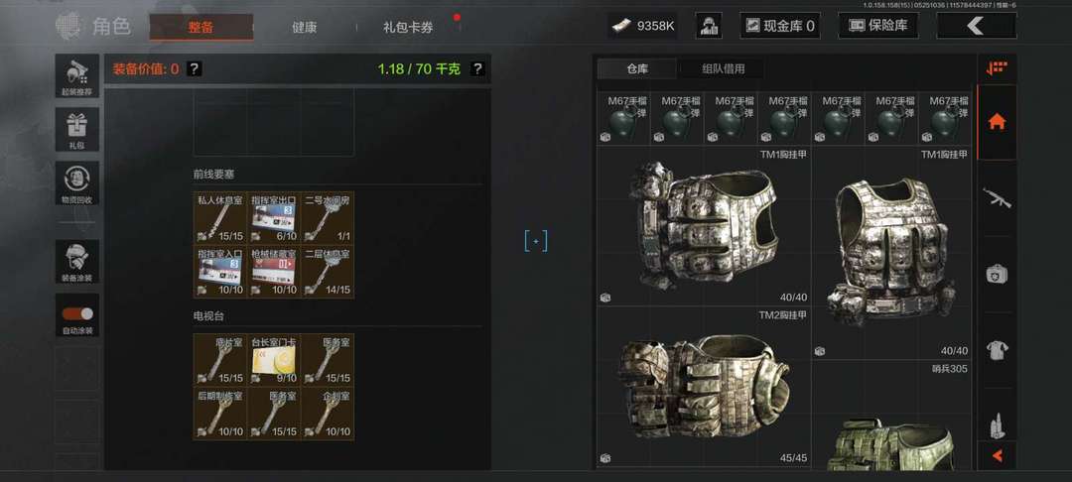Open the 礼包 gift box icon

tap(76, 129)
